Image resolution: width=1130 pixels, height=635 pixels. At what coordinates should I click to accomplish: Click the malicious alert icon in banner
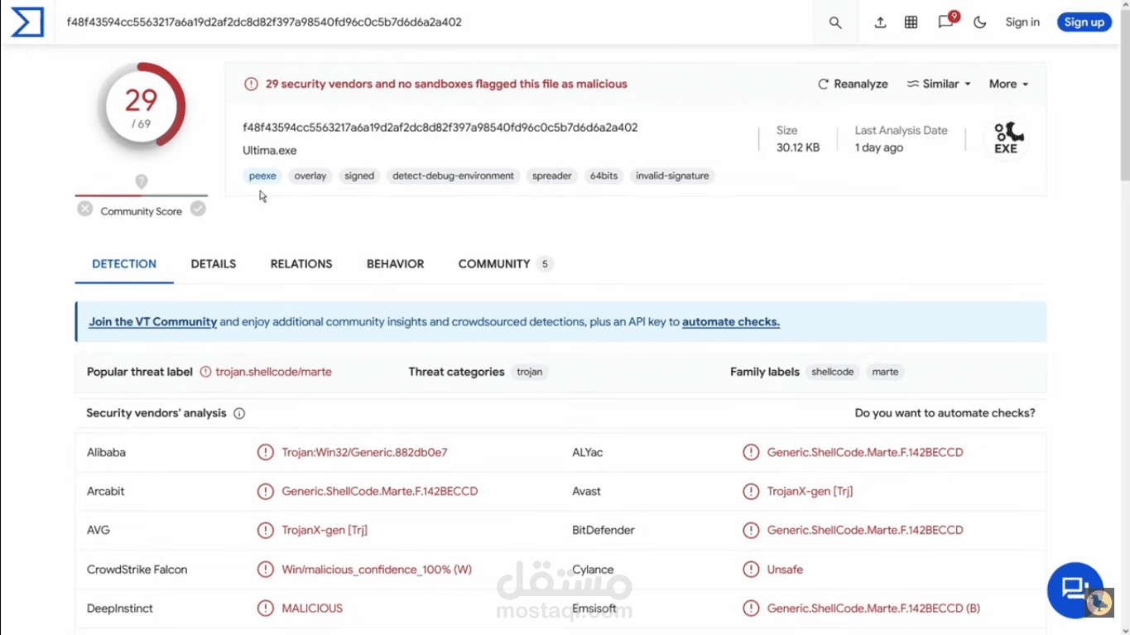pyautogui.click(x=251, y=84)
